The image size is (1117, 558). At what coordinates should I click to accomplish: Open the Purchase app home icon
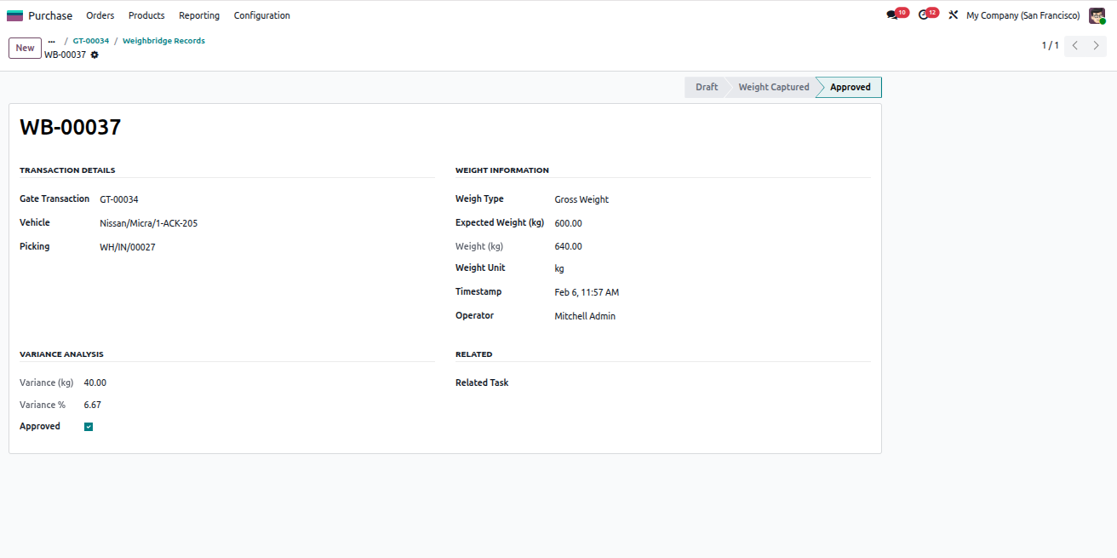point(15,15)
